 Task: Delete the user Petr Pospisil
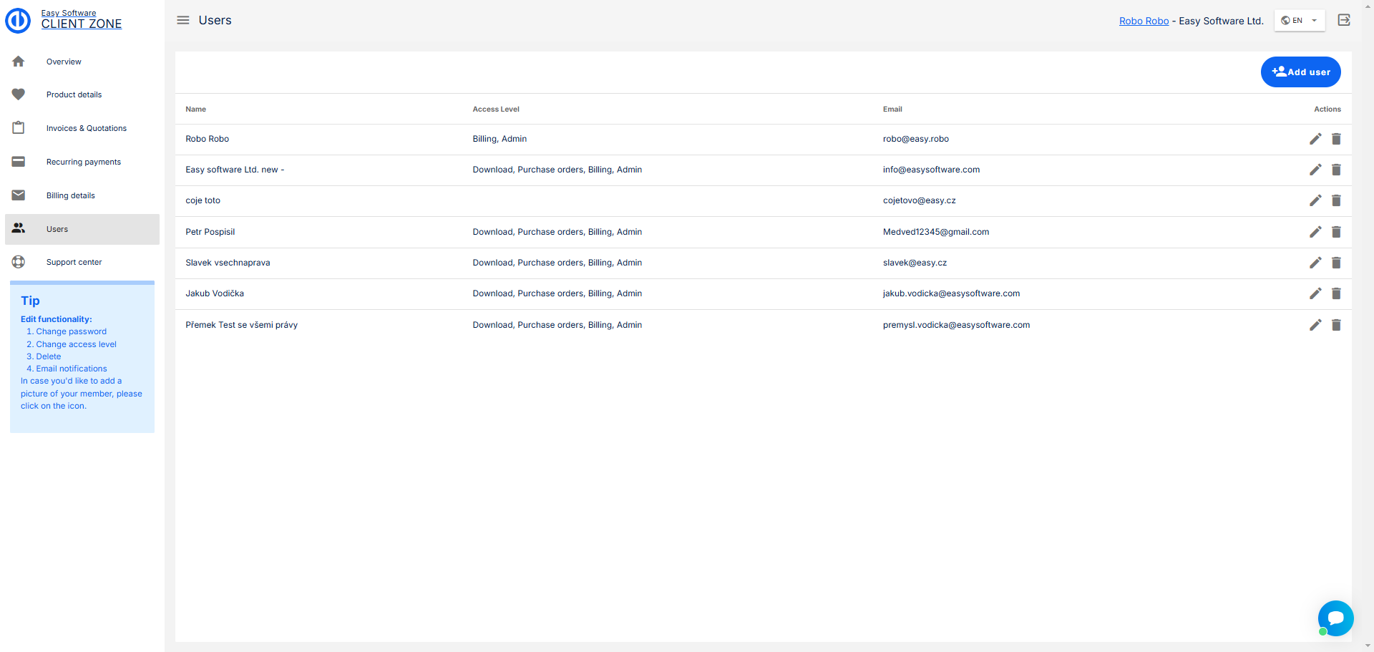1335,232
